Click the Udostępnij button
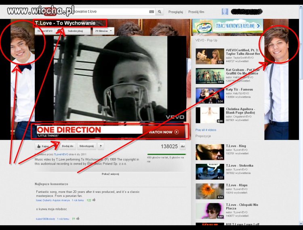The width and height of the screenshot is (303, 230). click(x=86, y=146)
